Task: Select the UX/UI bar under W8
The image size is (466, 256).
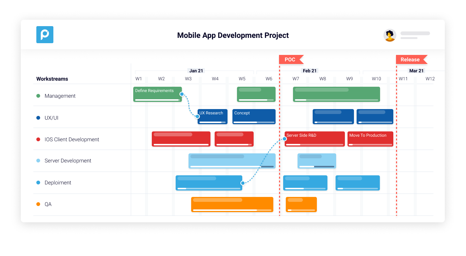Action: click(x=333, y=117)
